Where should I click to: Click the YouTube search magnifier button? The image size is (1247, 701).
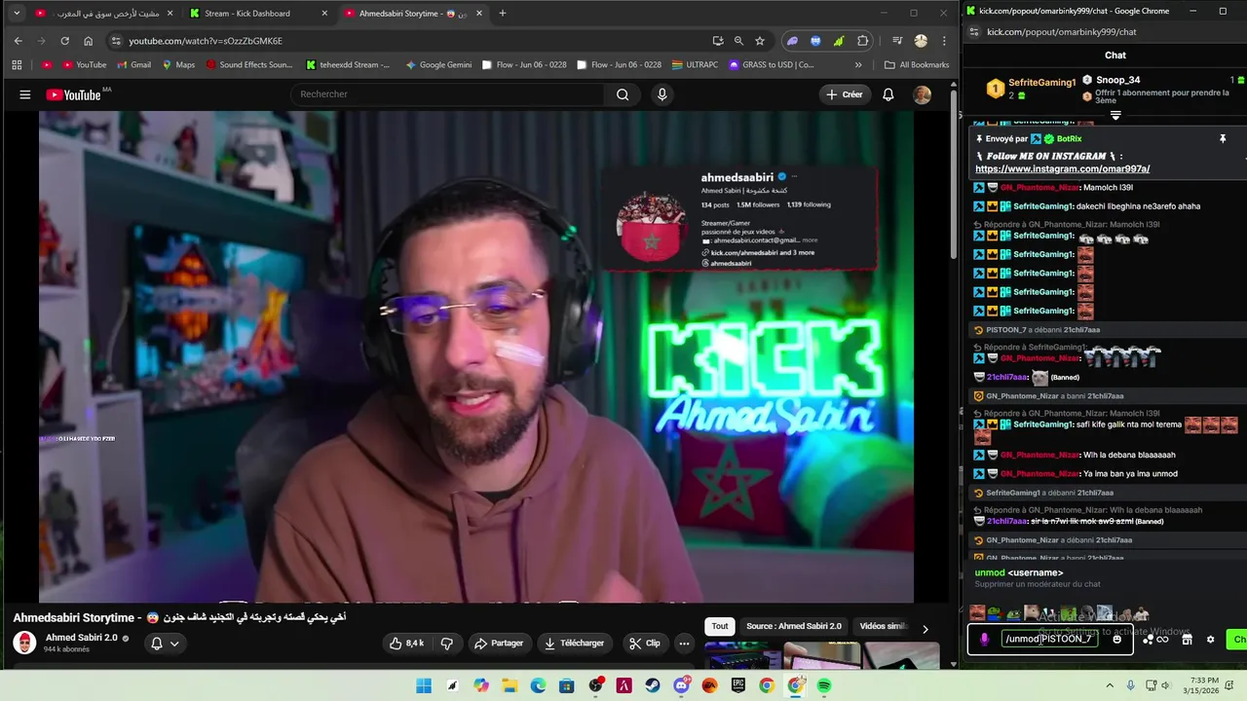623,94
